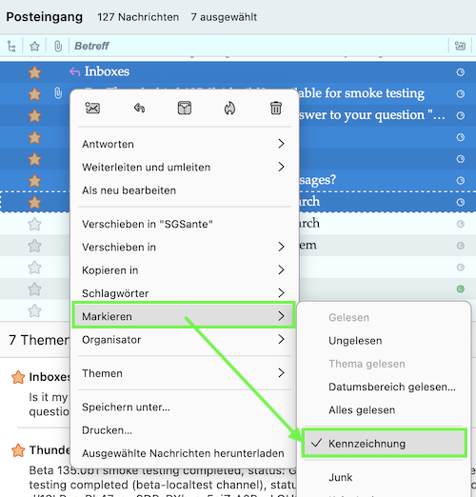Uncheck Kennzeichnung in the submenu
The image size is (476, 497).
point(385,444)
